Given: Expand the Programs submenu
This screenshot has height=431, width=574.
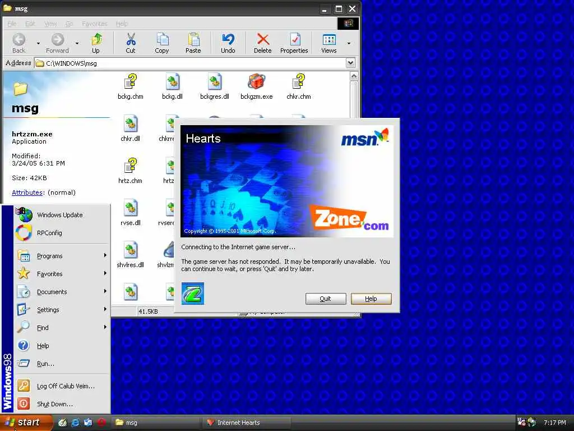Looking at the screenshot, I should 62,256.
